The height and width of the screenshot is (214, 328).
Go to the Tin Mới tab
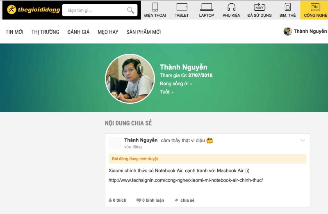tap(14, 32)
